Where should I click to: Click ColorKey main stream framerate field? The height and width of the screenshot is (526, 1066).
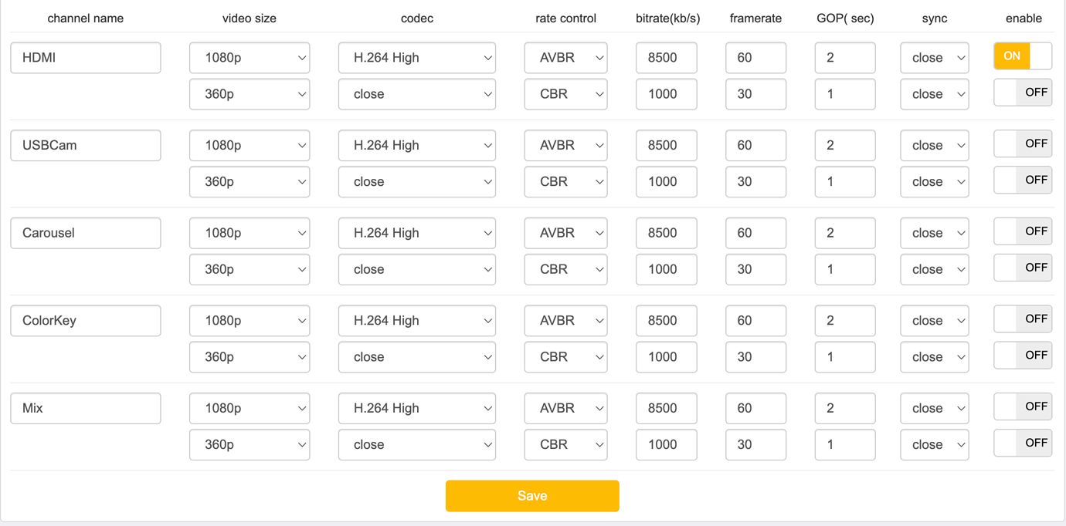[755, 321]
